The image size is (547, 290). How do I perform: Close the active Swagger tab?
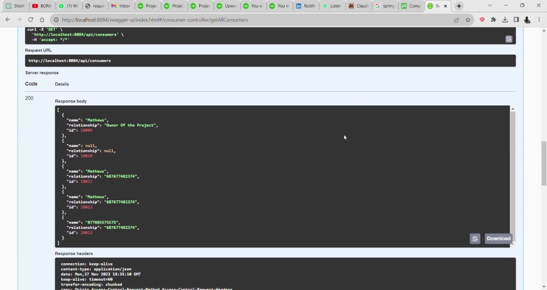tap(445, 6)
